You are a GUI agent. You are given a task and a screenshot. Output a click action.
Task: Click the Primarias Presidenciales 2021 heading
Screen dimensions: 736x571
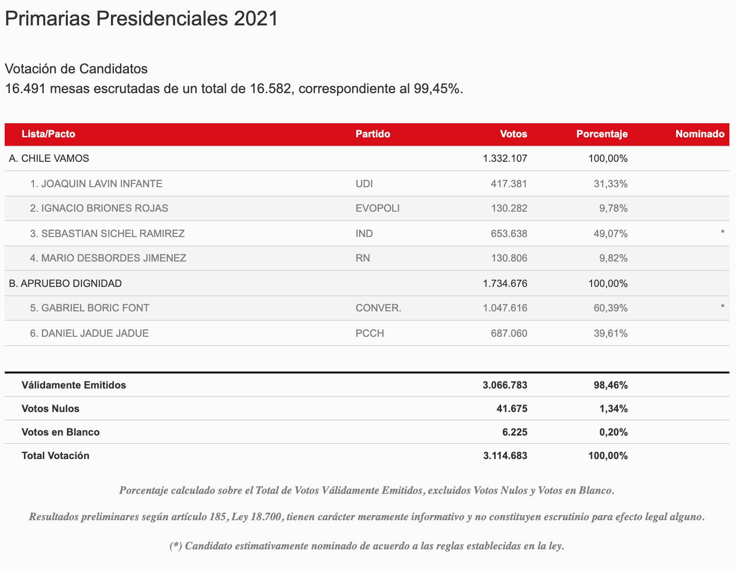point(141,19)
